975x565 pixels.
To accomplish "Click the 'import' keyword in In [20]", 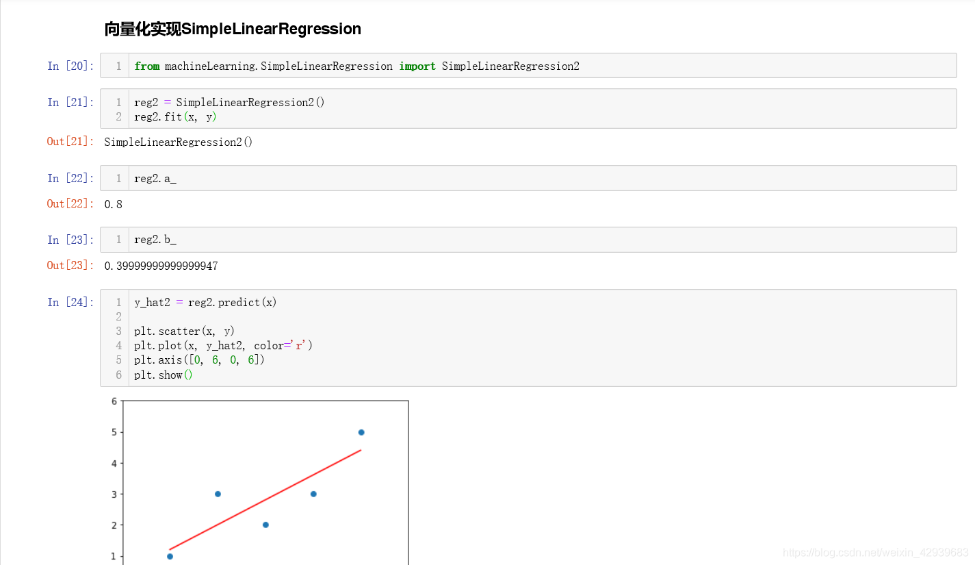I will (x=417, y=66).
